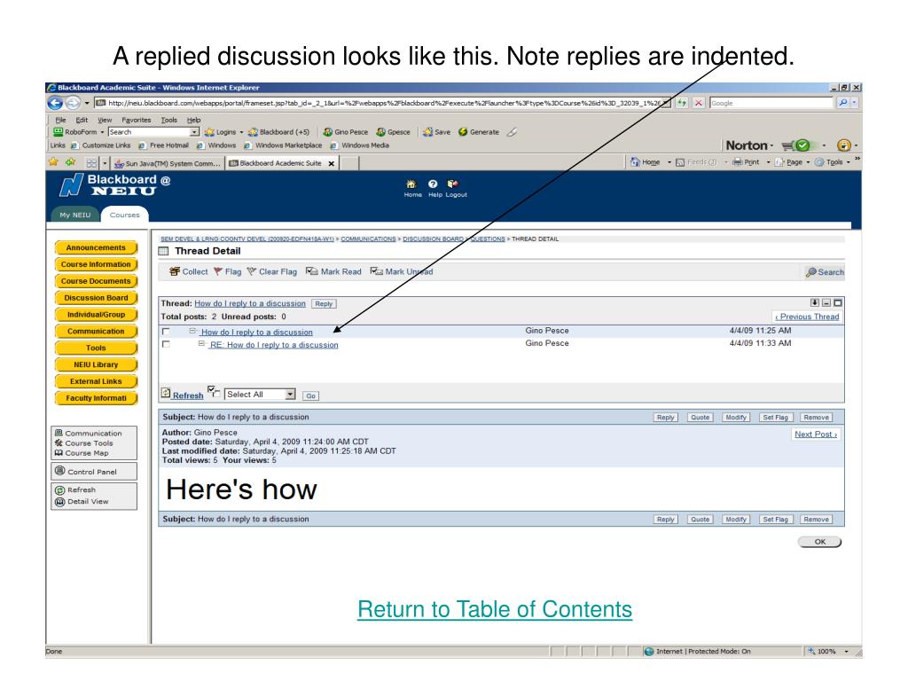Open the Edit menu
The width and height of the screenshot is (908, 681).
[82, 120]
